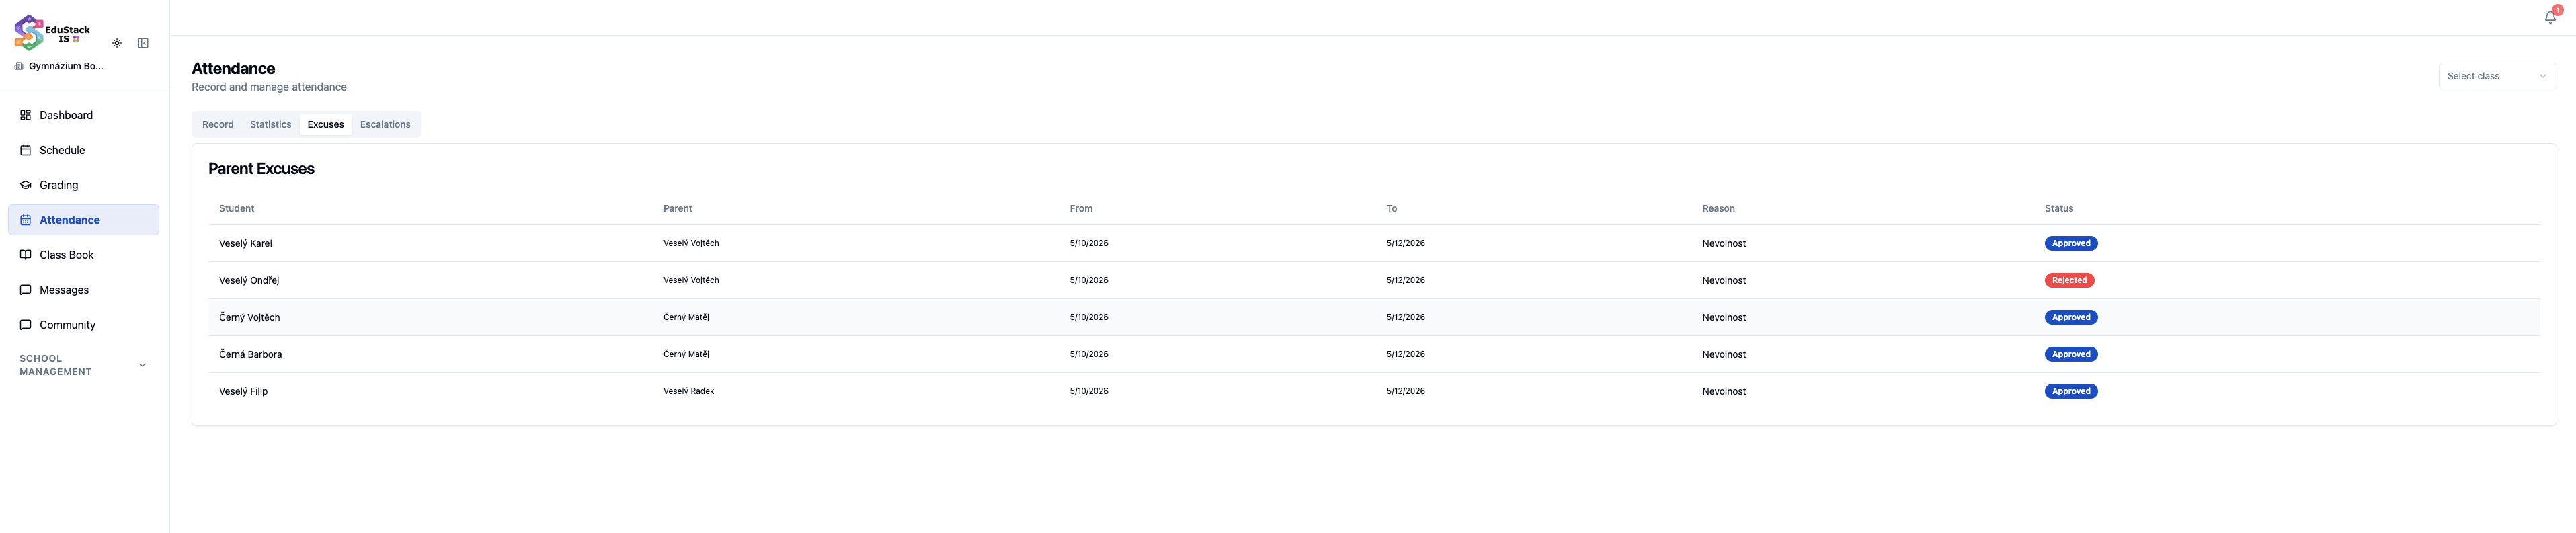Switch to the Record tab

pos(218,125)
